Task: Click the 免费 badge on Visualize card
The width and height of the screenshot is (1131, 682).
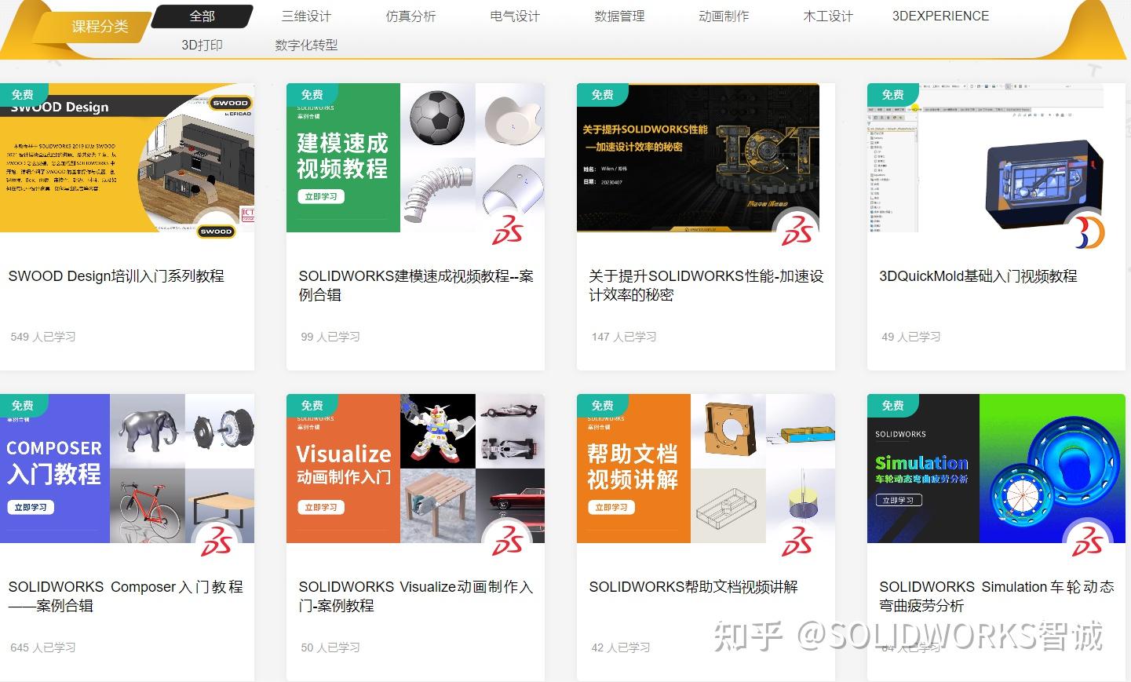Action: pos(312,405)
